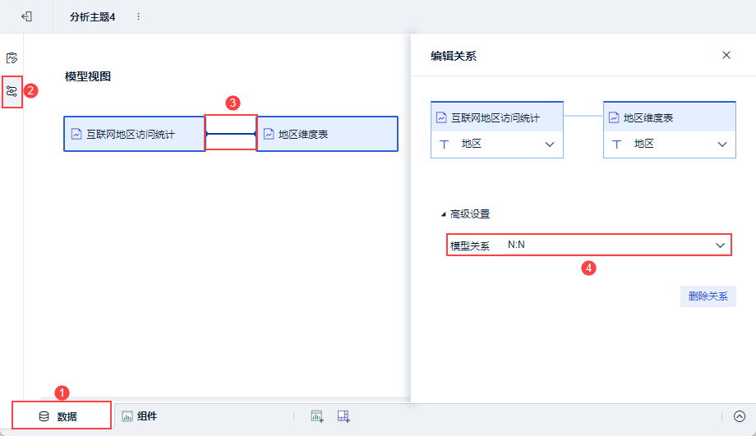Select the 地区维度表 table node in model view
Screen dimensions: 756x436
[327, 134]
